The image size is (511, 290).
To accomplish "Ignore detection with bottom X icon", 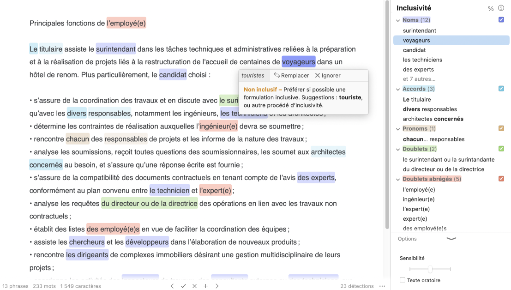I will [194, 286].
